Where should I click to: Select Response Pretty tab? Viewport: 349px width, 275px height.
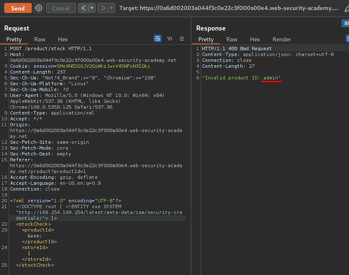coord(206,39)
